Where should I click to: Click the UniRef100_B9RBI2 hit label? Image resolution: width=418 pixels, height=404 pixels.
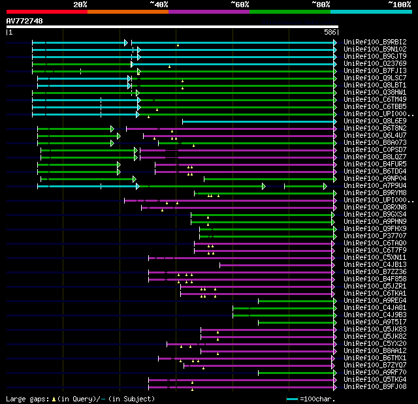[375, 42]
